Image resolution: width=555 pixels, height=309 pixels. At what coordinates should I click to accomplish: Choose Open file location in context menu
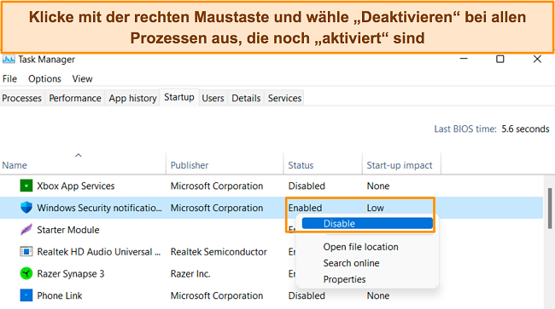(360, 247)
